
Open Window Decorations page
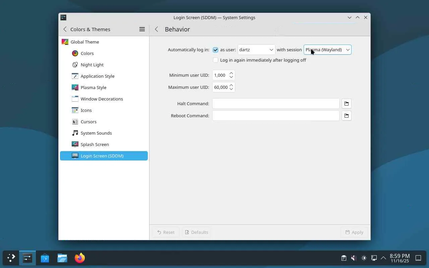(104, 99)
